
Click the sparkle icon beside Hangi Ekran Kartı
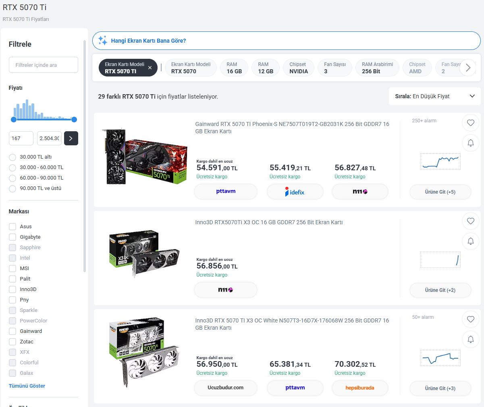(x=103, y=41)
